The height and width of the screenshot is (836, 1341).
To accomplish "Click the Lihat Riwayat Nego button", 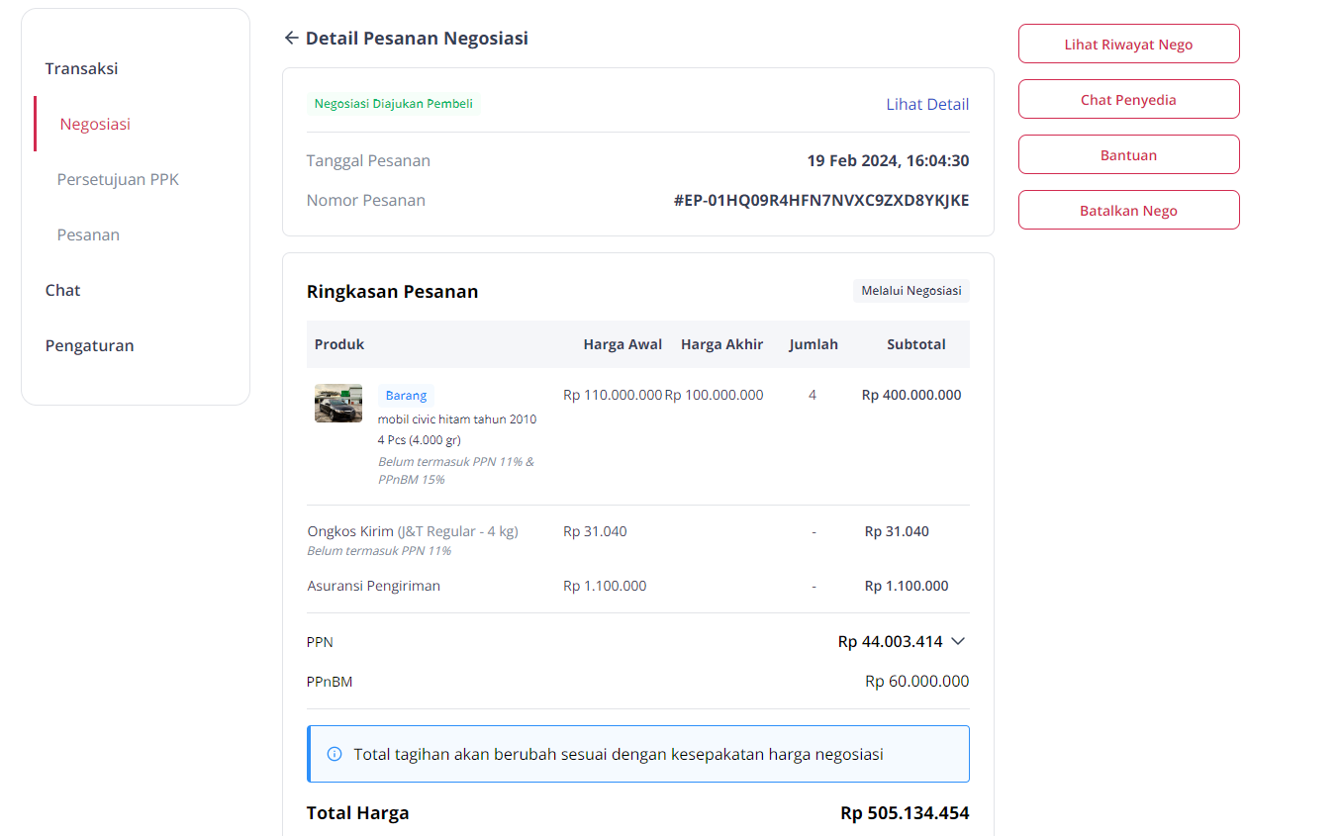I will click(x=1128, y=44).
